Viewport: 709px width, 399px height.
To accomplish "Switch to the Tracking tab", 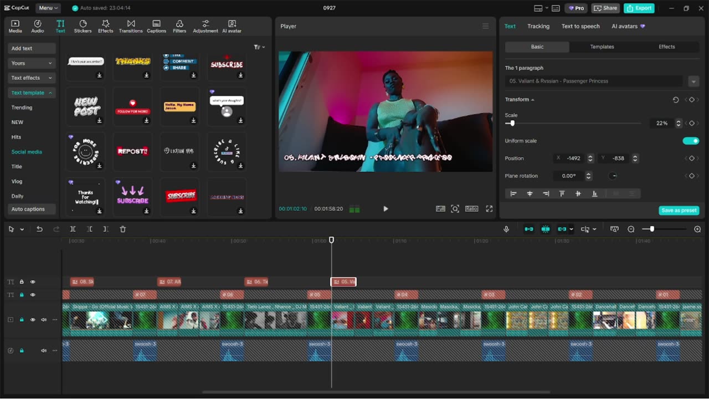I will point(538,26).
